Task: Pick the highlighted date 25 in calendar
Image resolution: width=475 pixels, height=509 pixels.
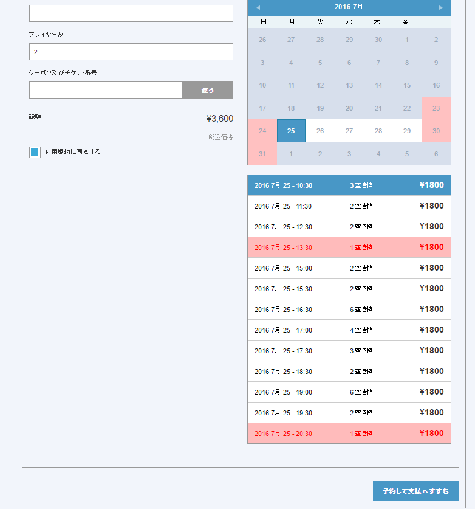Action: [x=291, y=131]
